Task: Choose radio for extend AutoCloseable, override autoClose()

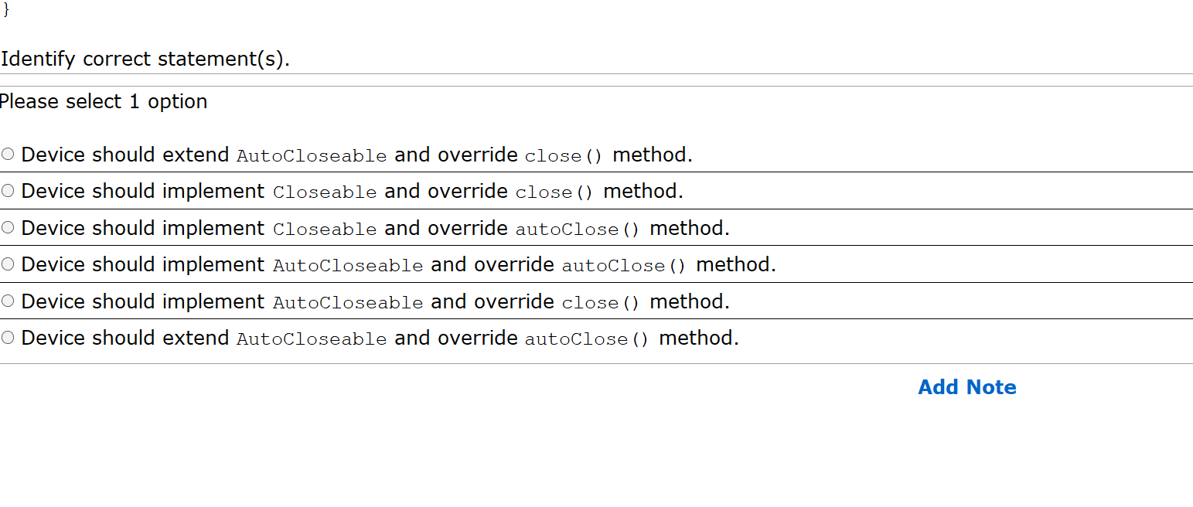Action: pyautogui.click(x=8, y=338)
